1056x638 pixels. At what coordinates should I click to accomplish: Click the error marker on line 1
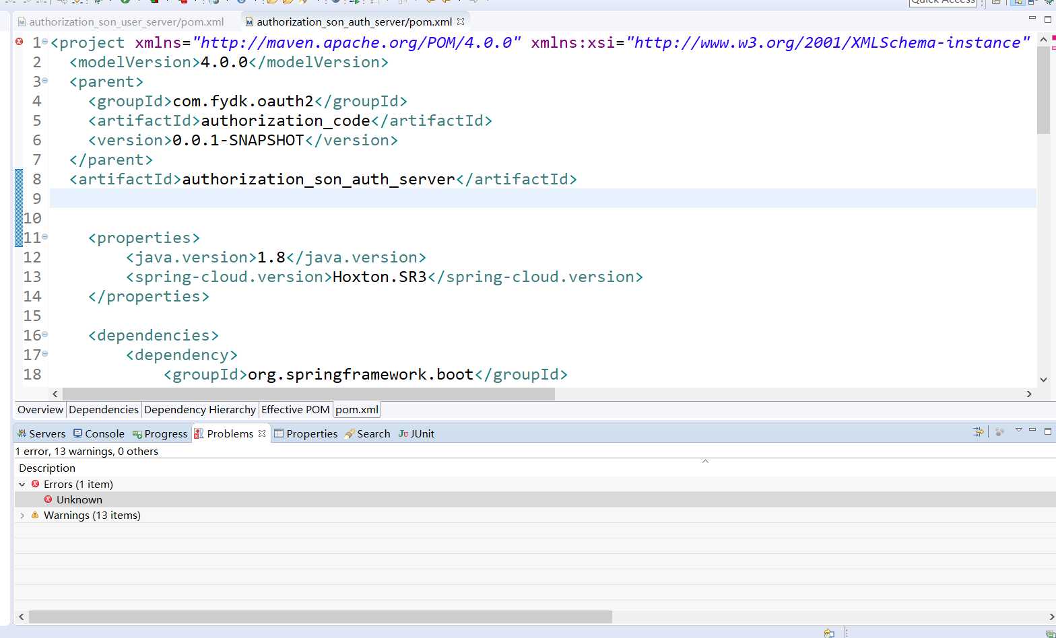19,42
